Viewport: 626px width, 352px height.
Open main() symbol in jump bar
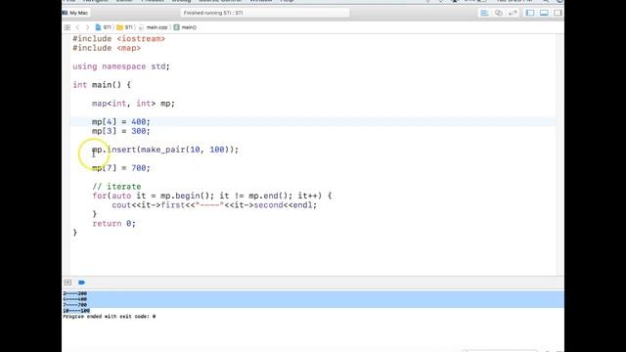[185, 27]
